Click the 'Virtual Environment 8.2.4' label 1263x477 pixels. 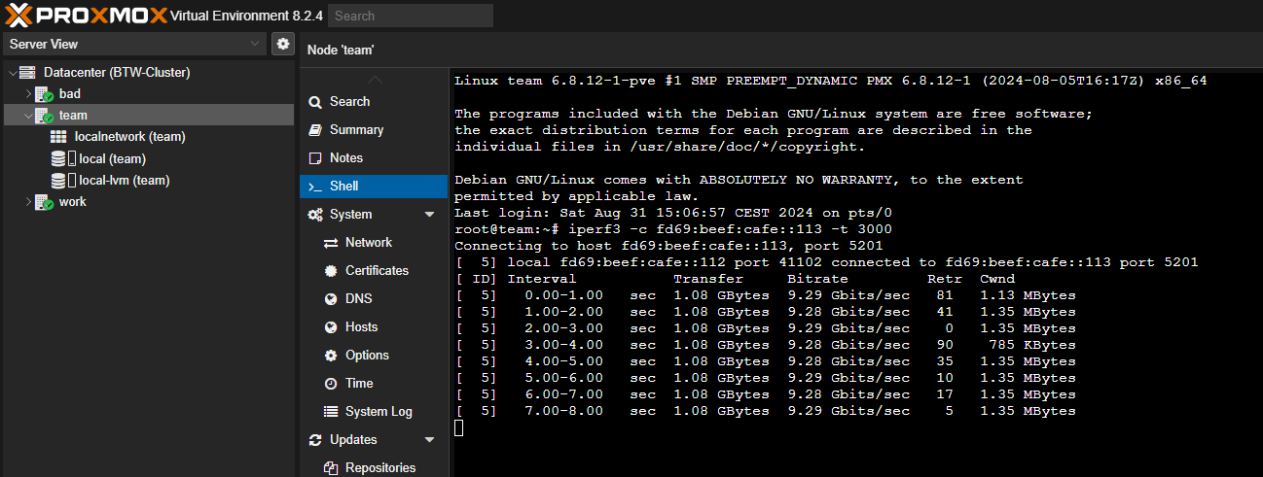click(247, 16)
